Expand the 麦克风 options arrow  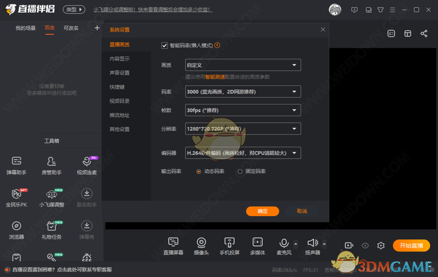[x=296, y=244]
